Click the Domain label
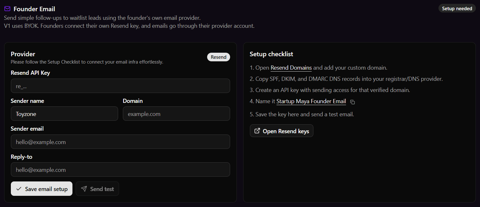 [x=133, y=101]
